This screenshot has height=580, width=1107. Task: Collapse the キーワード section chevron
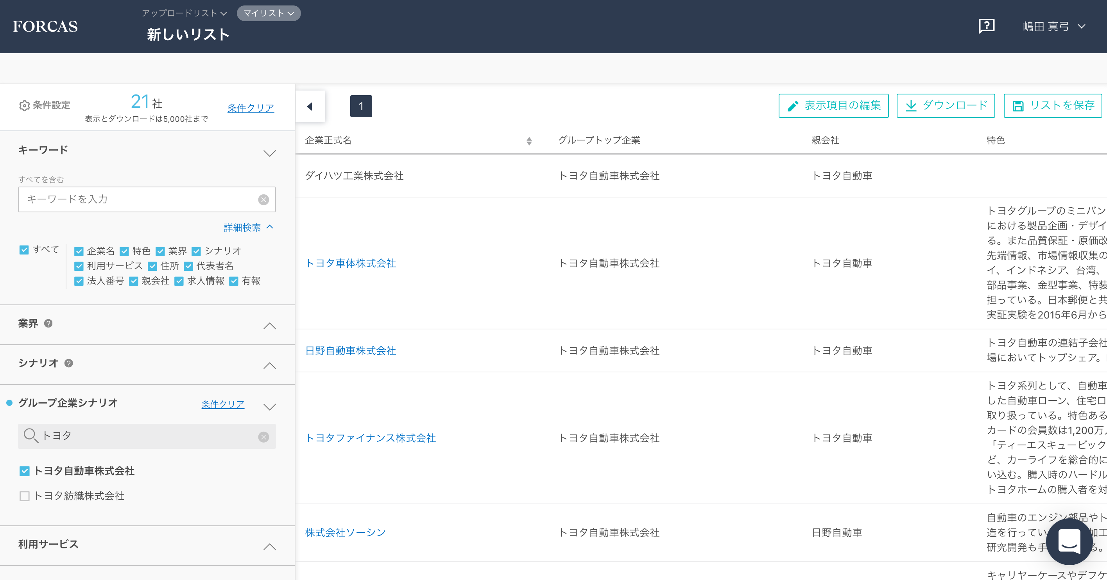tap(269, 153)
